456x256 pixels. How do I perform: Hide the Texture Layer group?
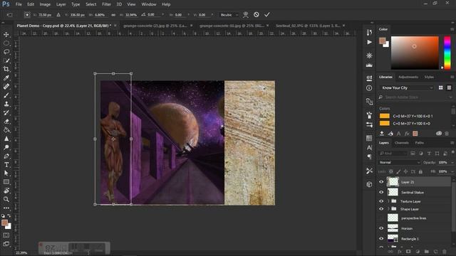381,201
